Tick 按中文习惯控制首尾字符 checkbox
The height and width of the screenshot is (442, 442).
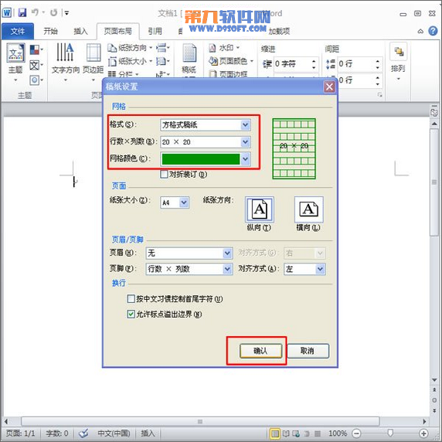click(x=131, y=299)
